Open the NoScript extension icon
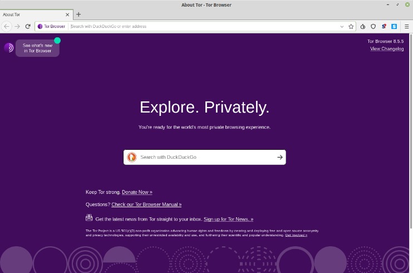 [x=383, y=26]
